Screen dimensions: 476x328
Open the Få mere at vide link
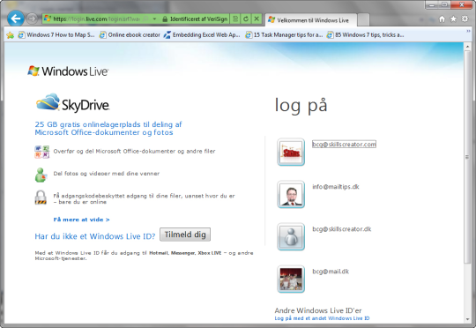[x=81, y=220]
